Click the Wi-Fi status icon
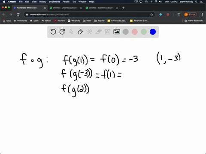This screenshot has height=154, width=206. (x=156, y=2)
